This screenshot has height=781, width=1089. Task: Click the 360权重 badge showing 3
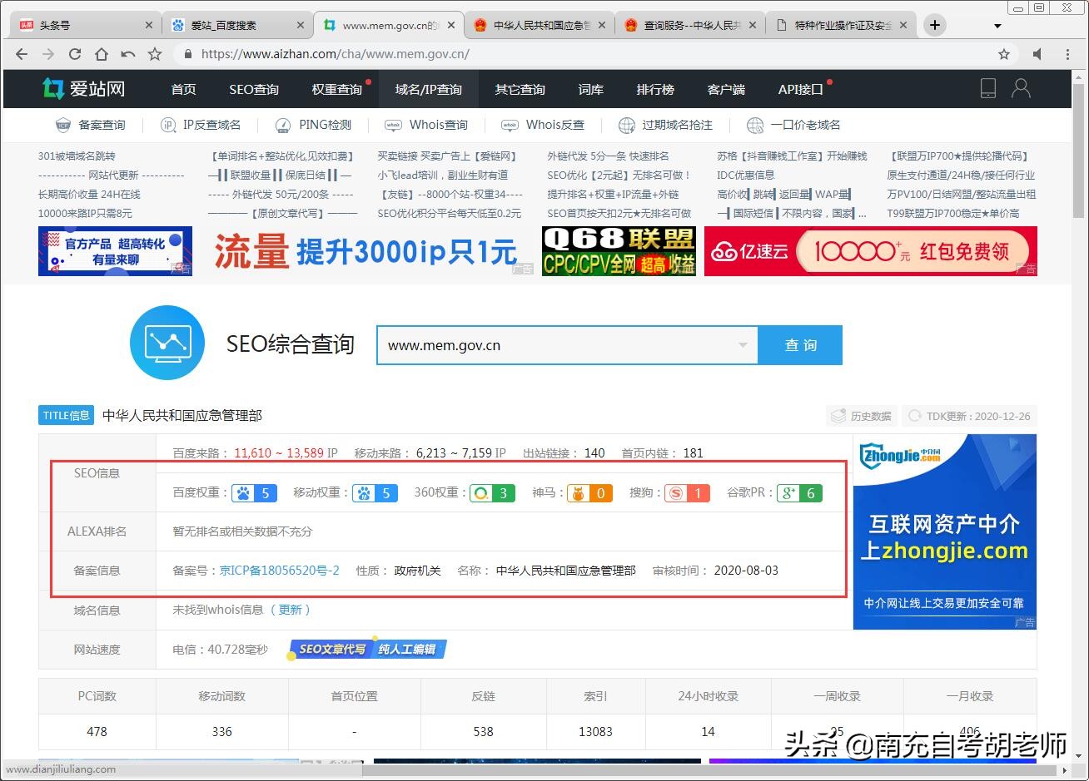[x=492, y=493]
